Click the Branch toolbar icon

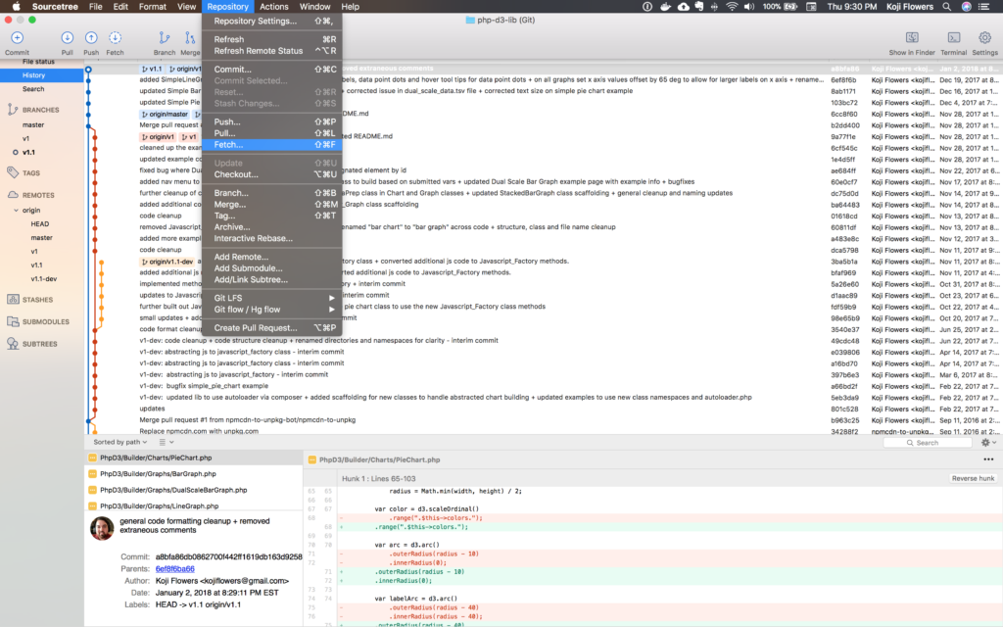coord(165,38)
